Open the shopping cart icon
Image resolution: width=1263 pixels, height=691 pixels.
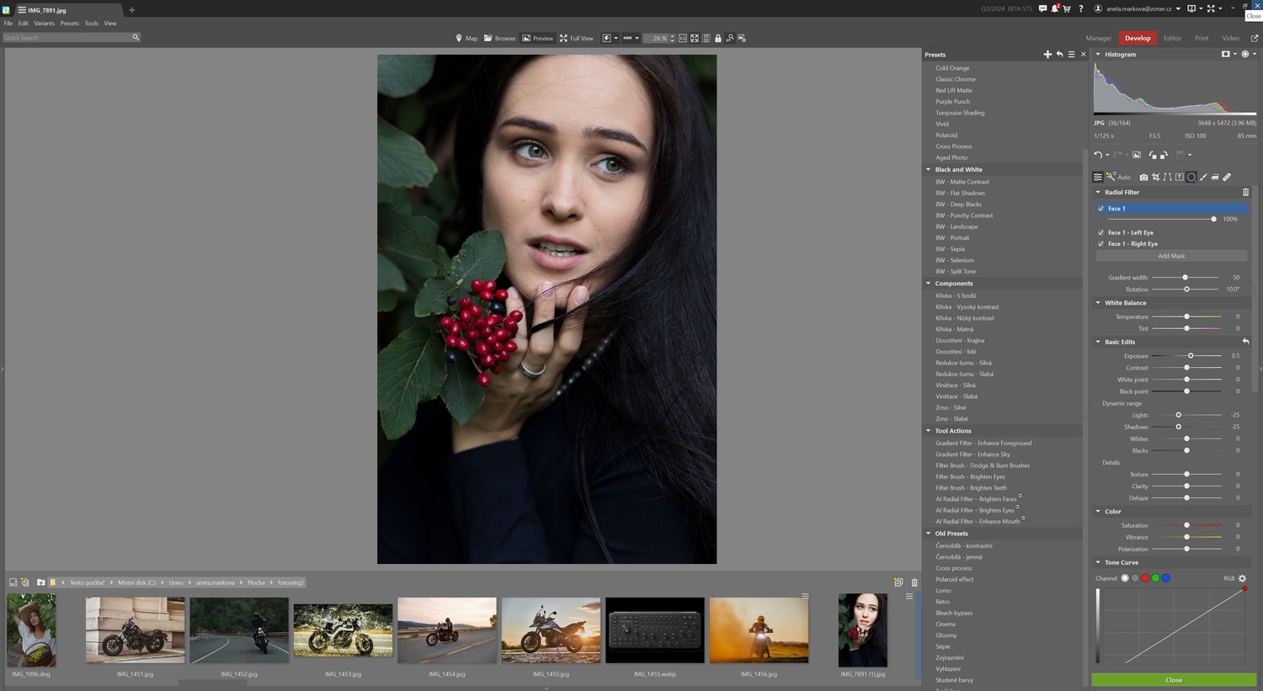tap(1067, 8)
